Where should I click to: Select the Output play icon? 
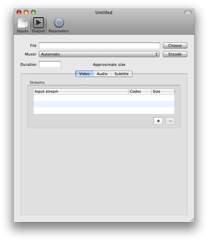pyautogui.click(x=39, y=23)
